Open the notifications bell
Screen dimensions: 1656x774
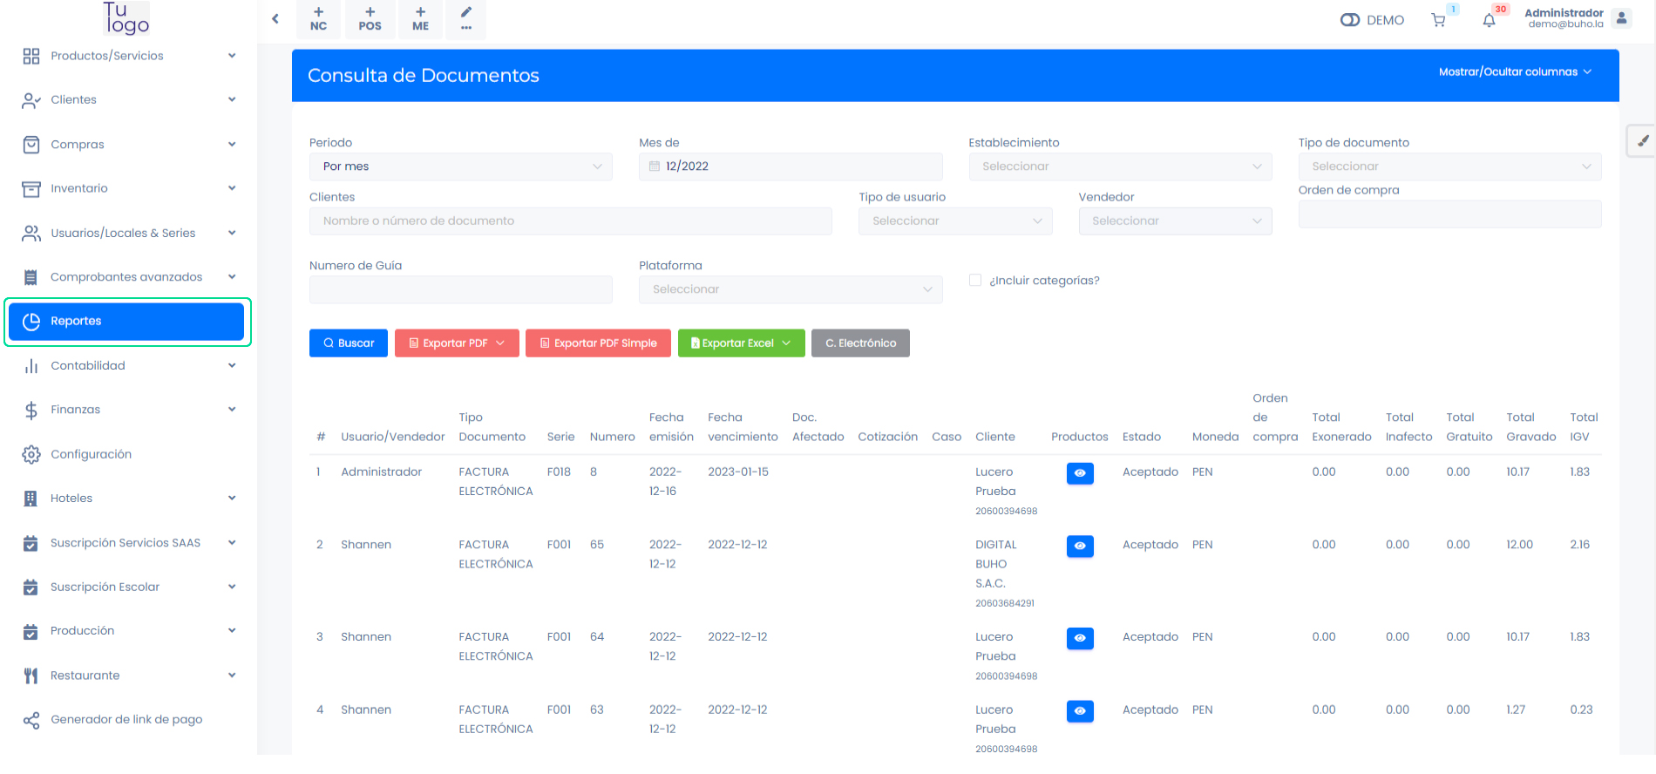[x=1489, y=20]
